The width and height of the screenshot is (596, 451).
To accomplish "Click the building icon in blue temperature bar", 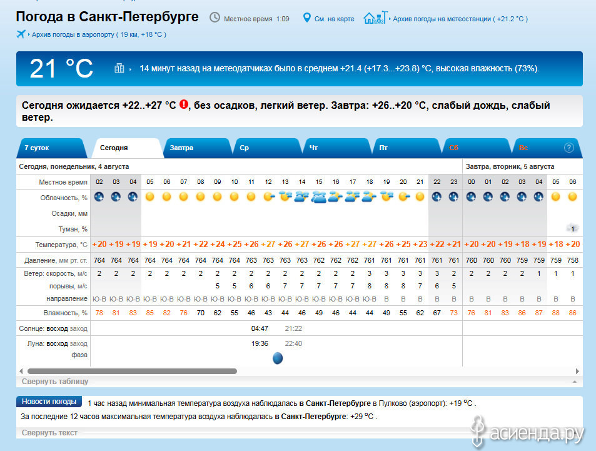I will tap(119, 68).
